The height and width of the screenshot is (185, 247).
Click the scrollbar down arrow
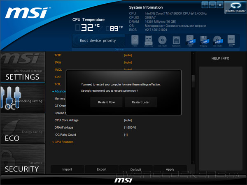point(193,162)
